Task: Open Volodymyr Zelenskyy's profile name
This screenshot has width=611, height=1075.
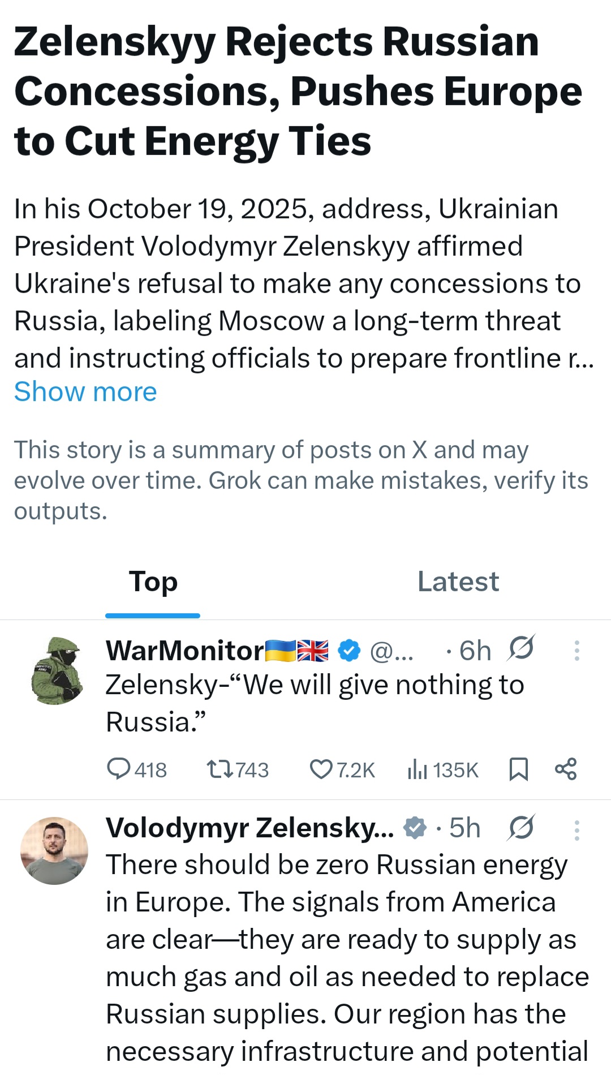Action: [x=249, y=828]
